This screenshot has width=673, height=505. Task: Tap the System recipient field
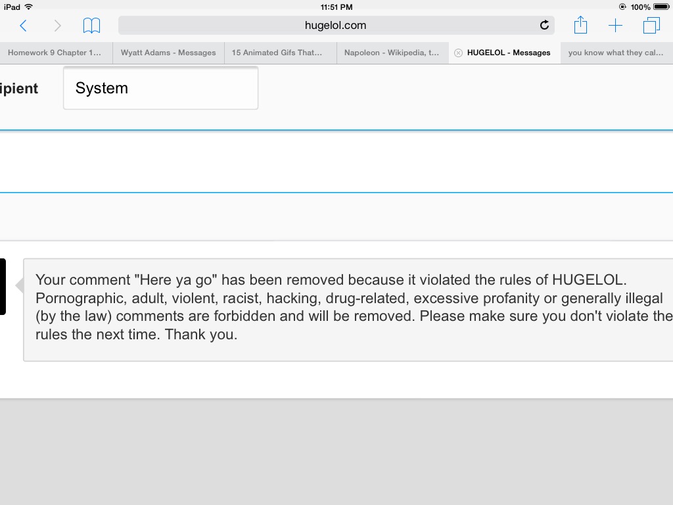[x=160, y=88]
